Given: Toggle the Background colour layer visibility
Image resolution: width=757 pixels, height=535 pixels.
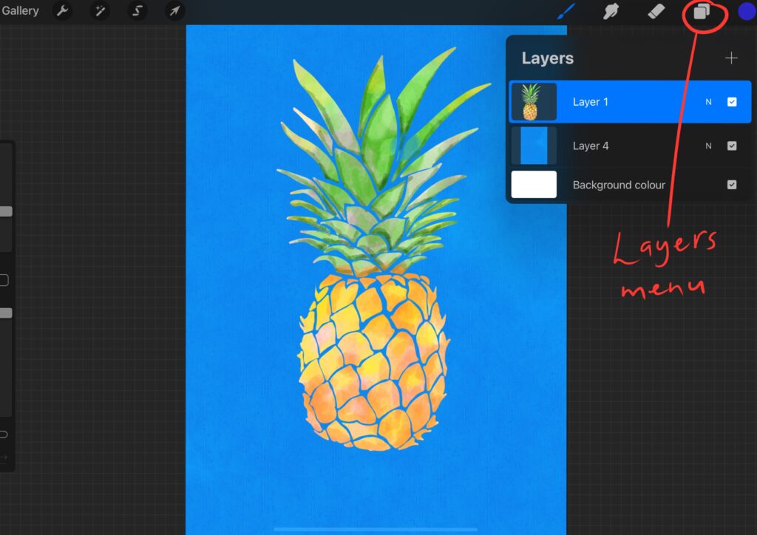Looking at the screenshot, I should (x=733, y=184).
